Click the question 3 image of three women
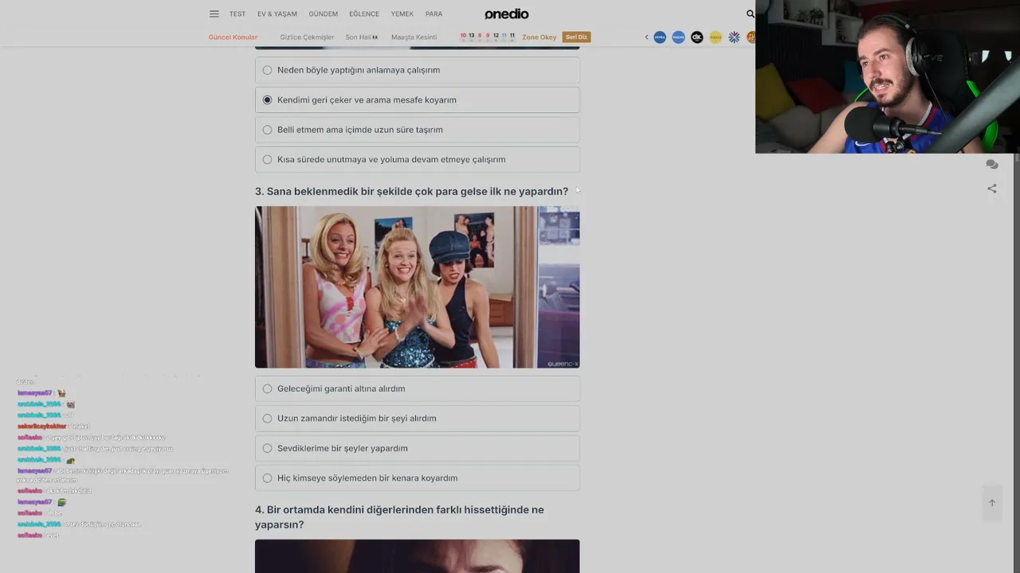The height and width of the screenshot is (573, 1020). point(418,287)
